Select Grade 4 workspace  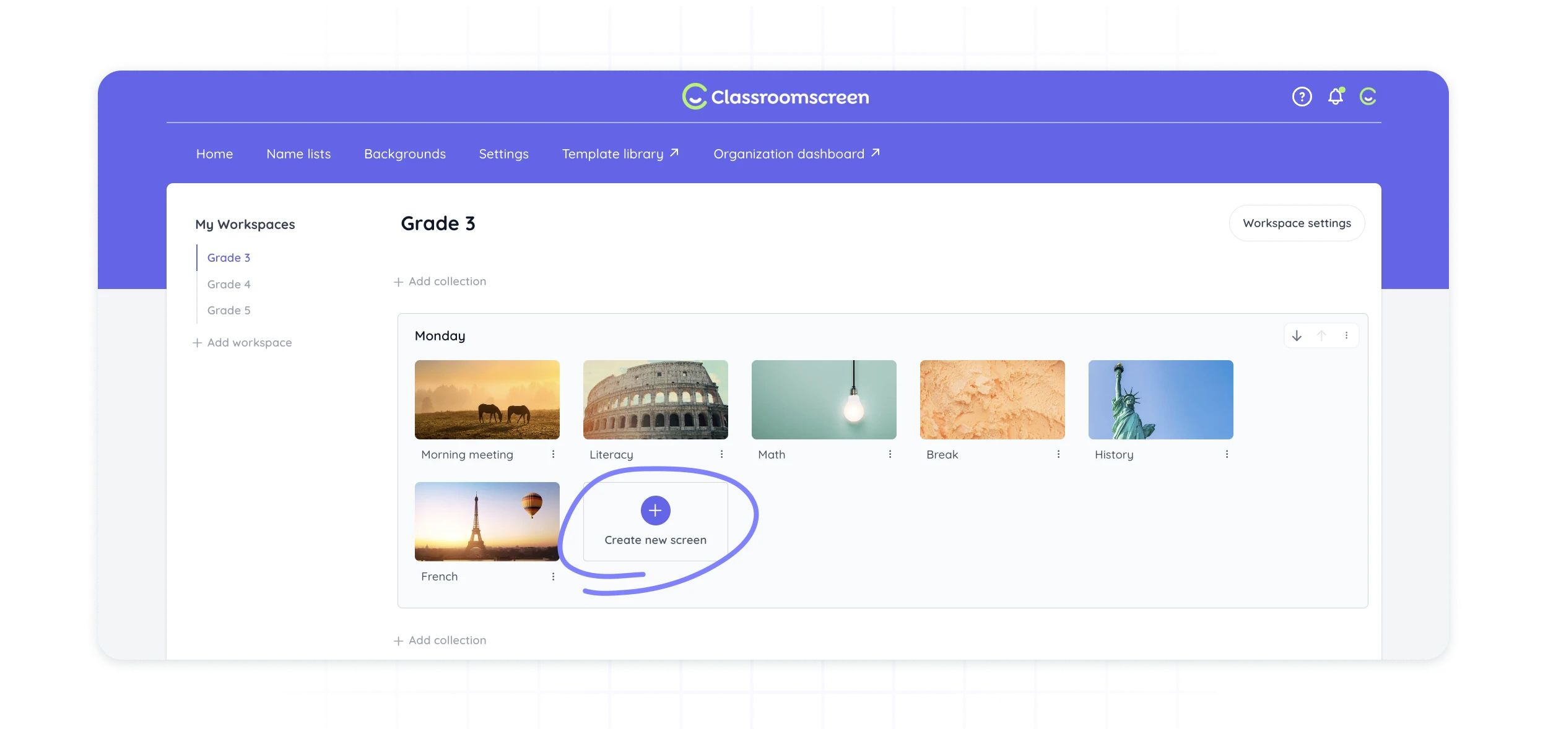pyautogui.click(x=228, y=285)
